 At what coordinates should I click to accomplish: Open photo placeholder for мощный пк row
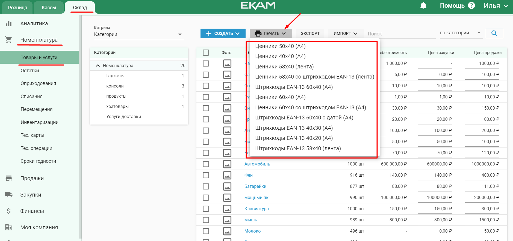227,198
